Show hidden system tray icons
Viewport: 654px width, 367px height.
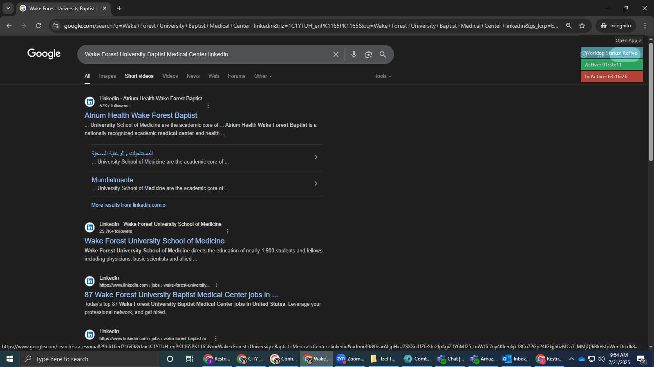[571, 359]
